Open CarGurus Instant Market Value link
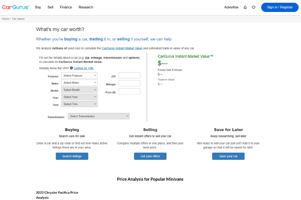 pyautogui.click(x=122, y=48)
